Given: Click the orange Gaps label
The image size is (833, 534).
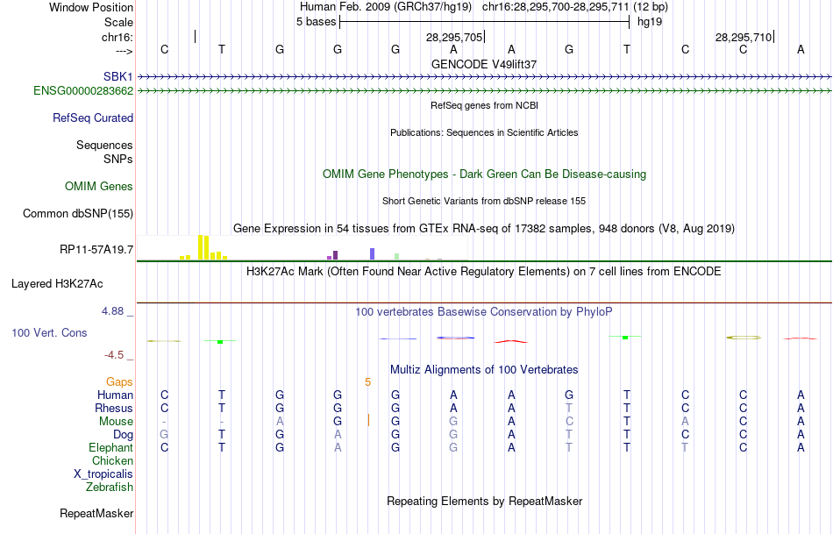Looking at the screenshot, I should [x=119, y=382].
